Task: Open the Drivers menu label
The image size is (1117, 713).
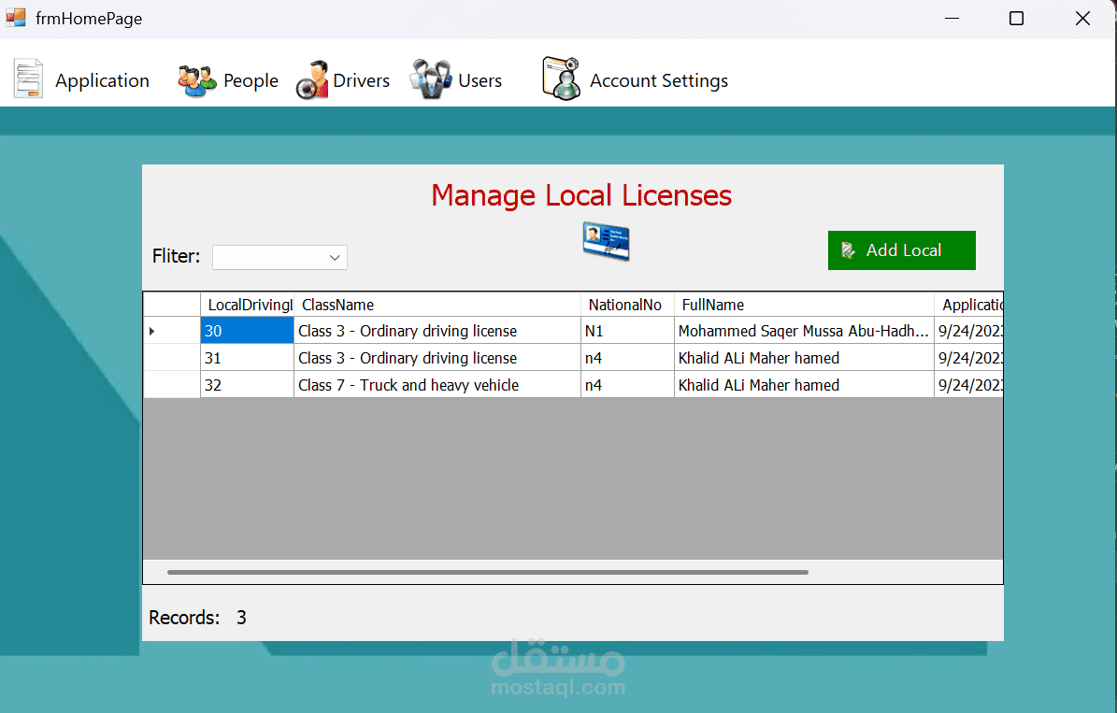Action: click(x=361, y=81)
